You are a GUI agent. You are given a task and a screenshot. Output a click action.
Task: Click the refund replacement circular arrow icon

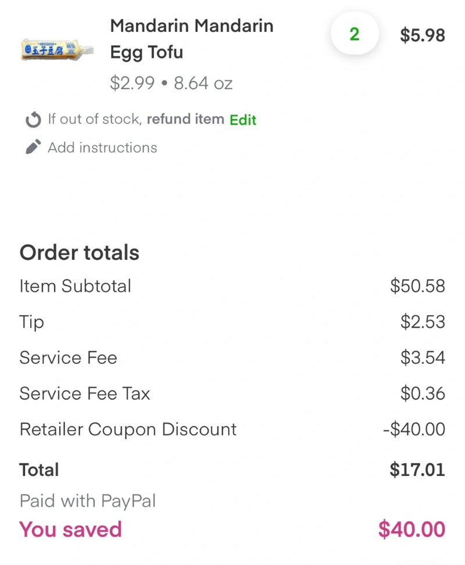33,120
